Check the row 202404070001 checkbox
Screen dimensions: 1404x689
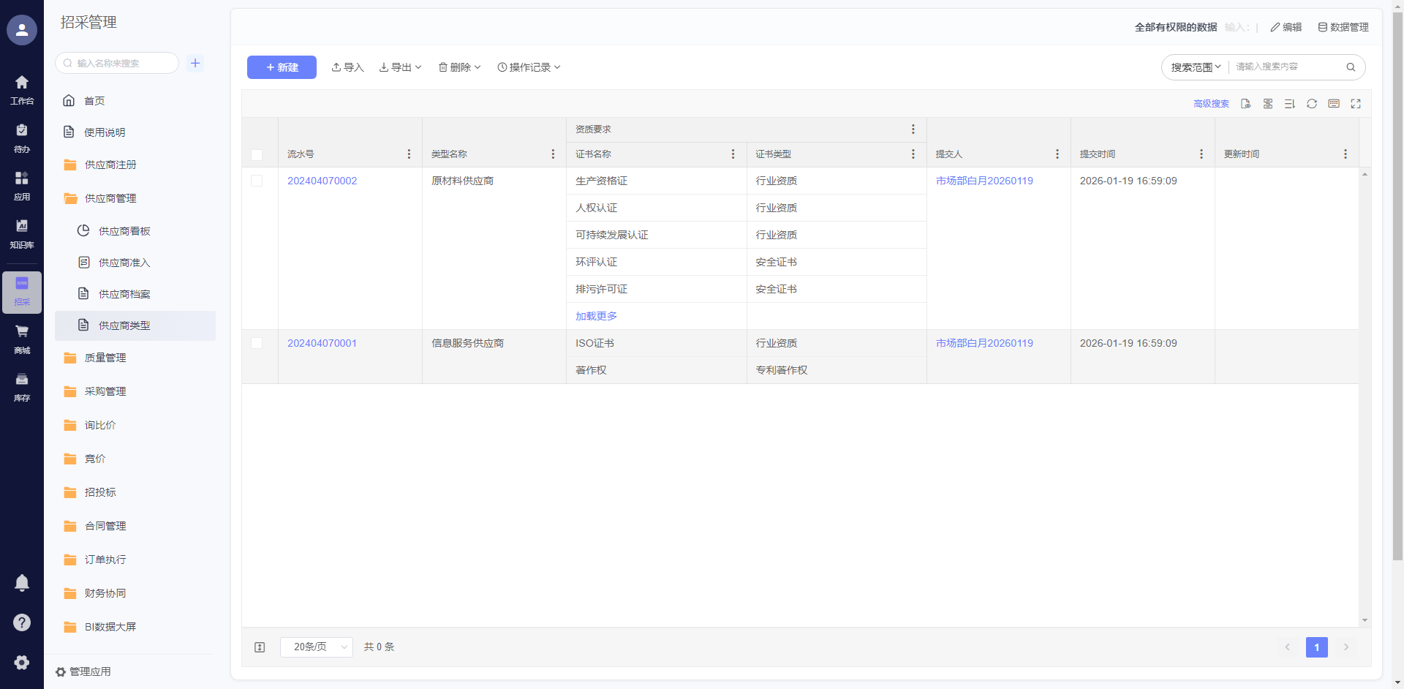(257, 343)
